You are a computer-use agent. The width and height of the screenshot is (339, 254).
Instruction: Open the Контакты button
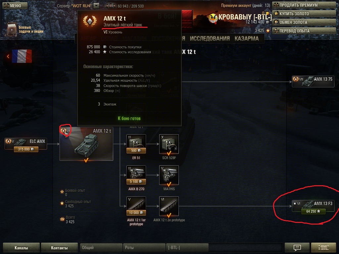(x=59, y=248)
